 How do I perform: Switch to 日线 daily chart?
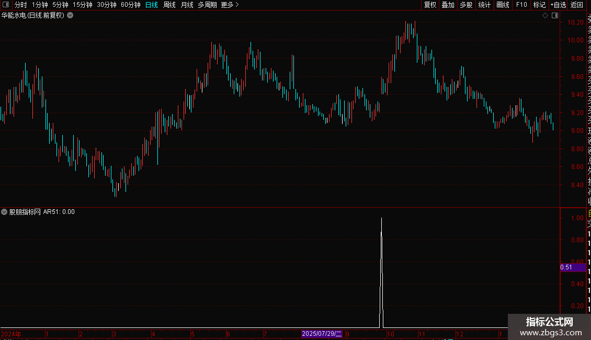152,5
